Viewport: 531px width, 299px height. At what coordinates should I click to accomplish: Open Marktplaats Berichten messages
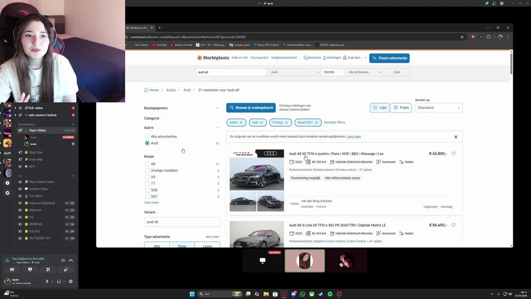coord(312,58)
